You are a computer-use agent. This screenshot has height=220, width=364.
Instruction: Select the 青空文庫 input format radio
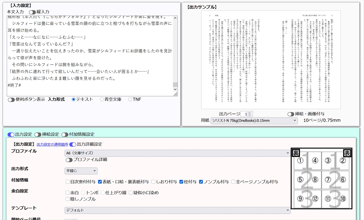(x=102, y=100)
